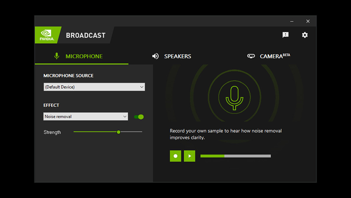The height and width of the screenshot is (198, 351).
Task: Expand the Noise removal effect dropdown
Action: pyautogui.click(x=86, y=116)
